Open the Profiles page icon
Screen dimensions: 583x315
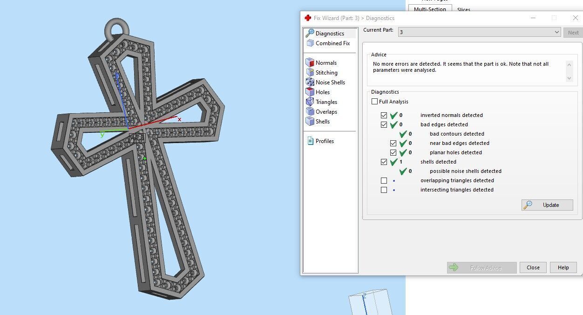coord(310,141)
